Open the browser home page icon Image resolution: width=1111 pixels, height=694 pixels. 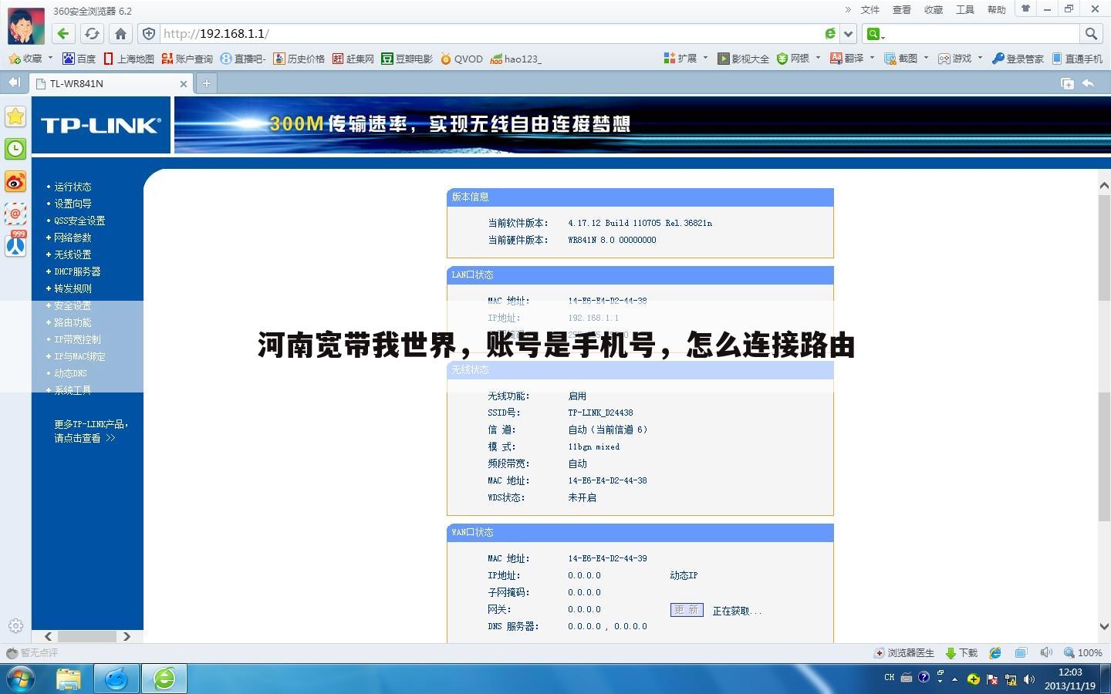coord(120,33)
